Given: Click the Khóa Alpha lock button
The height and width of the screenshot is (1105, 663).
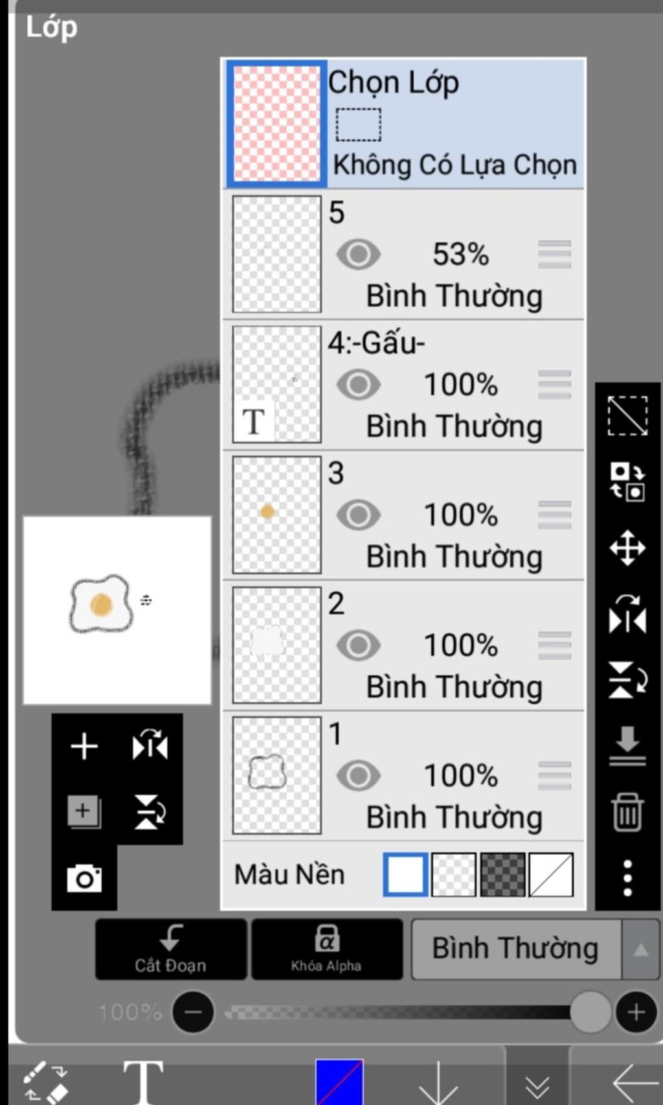Looking at the screenshot, I should click(x=326, y=949).
